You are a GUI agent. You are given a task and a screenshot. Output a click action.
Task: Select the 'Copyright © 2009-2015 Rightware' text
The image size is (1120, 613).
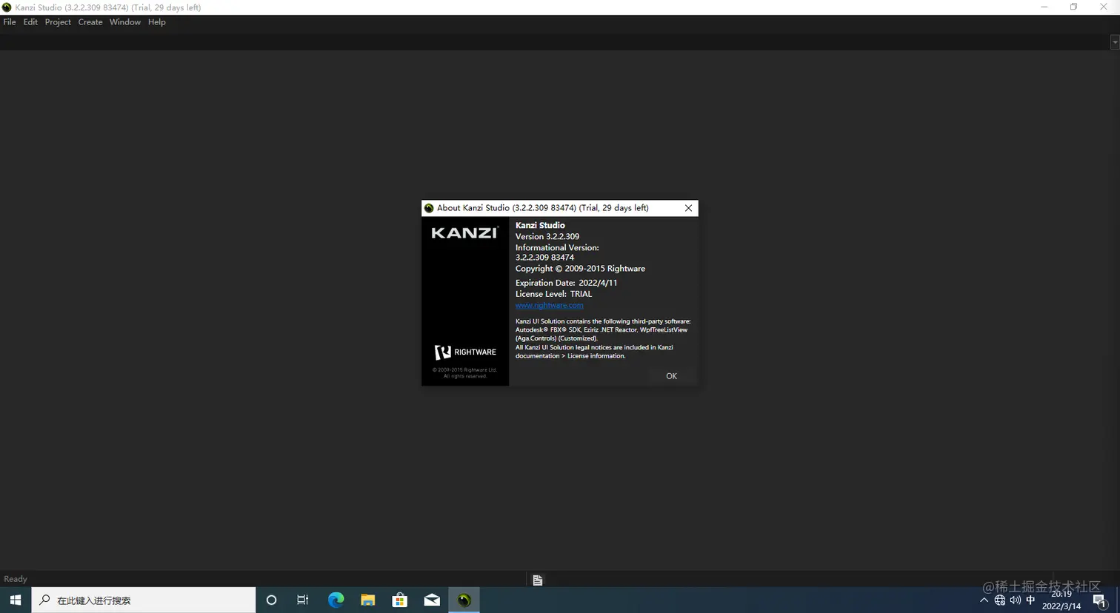pyautogui.click(x=580, y=269)
